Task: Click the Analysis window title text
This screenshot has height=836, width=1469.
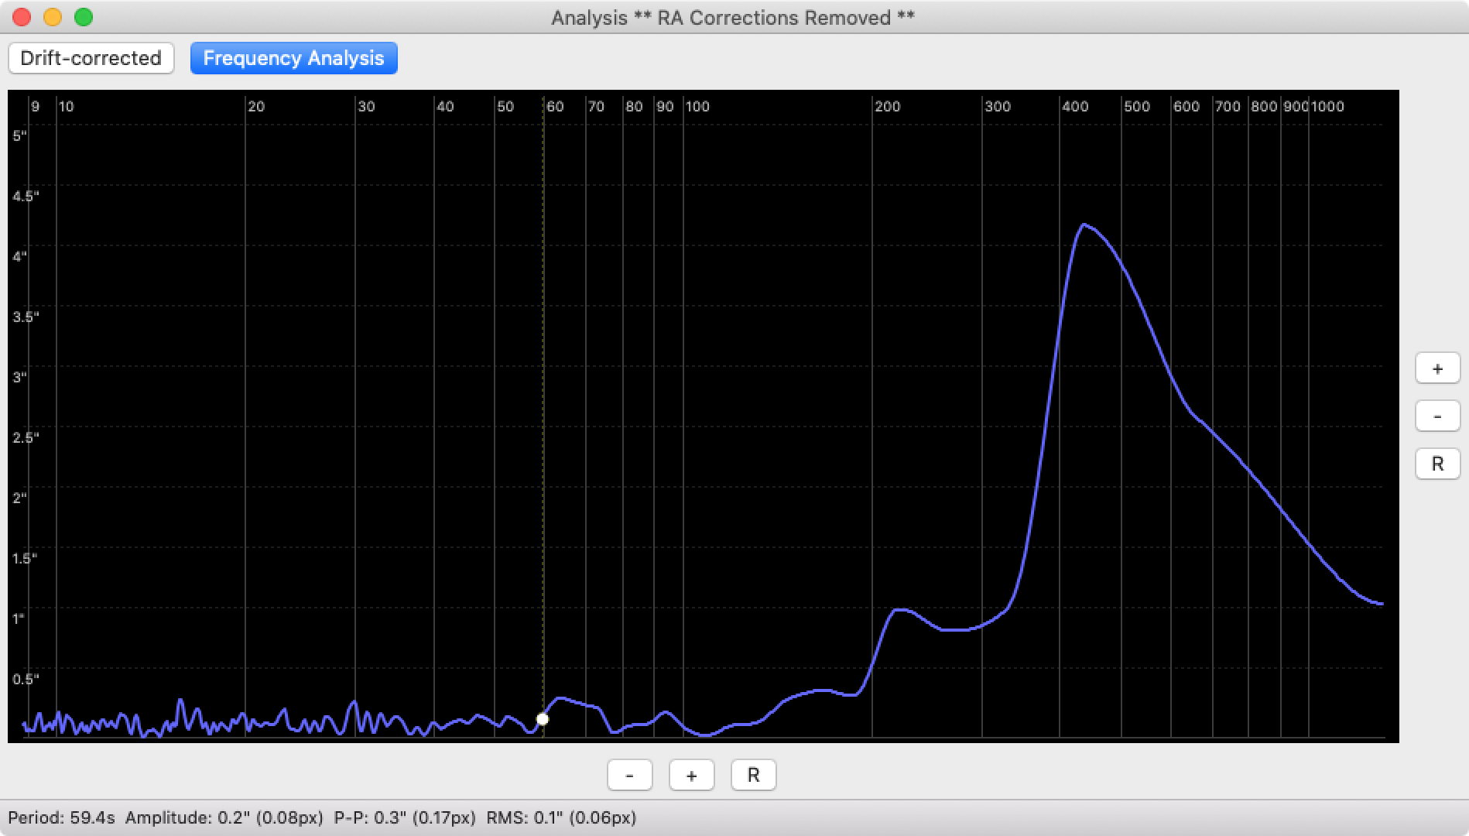Action: pos(733,18)
